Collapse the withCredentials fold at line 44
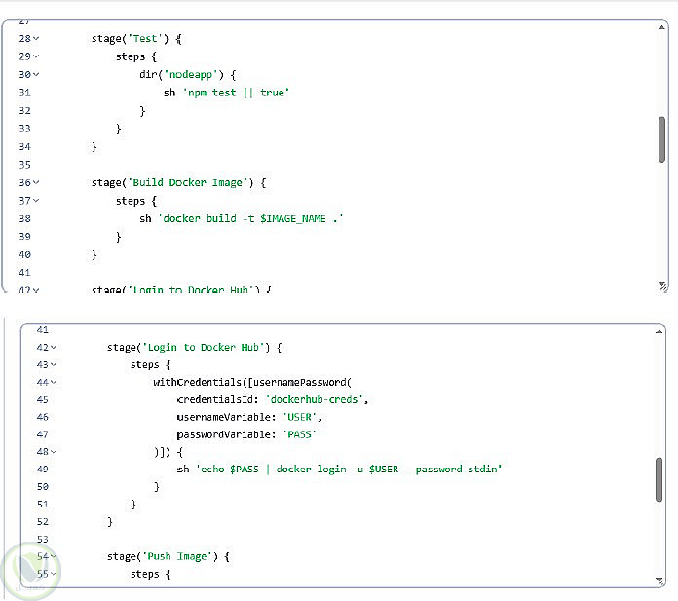 tap(54, 382)
